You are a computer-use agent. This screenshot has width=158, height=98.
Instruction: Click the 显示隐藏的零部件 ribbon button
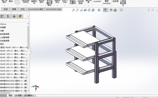[49, 3]
